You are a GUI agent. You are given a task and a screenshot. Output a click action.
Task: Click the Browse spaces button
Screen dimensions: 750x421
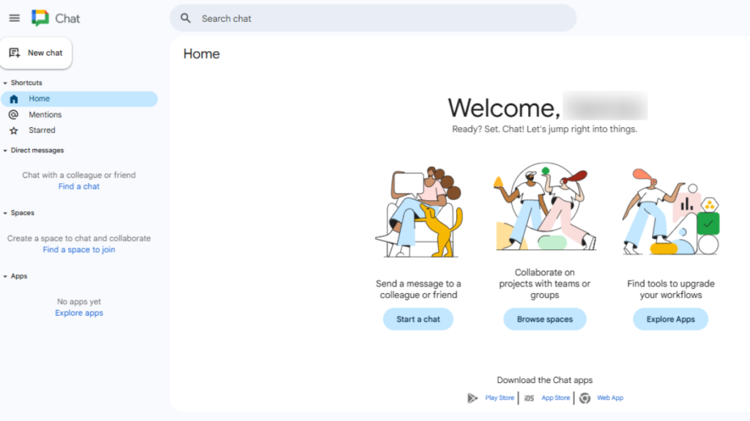tap(544, 319)
